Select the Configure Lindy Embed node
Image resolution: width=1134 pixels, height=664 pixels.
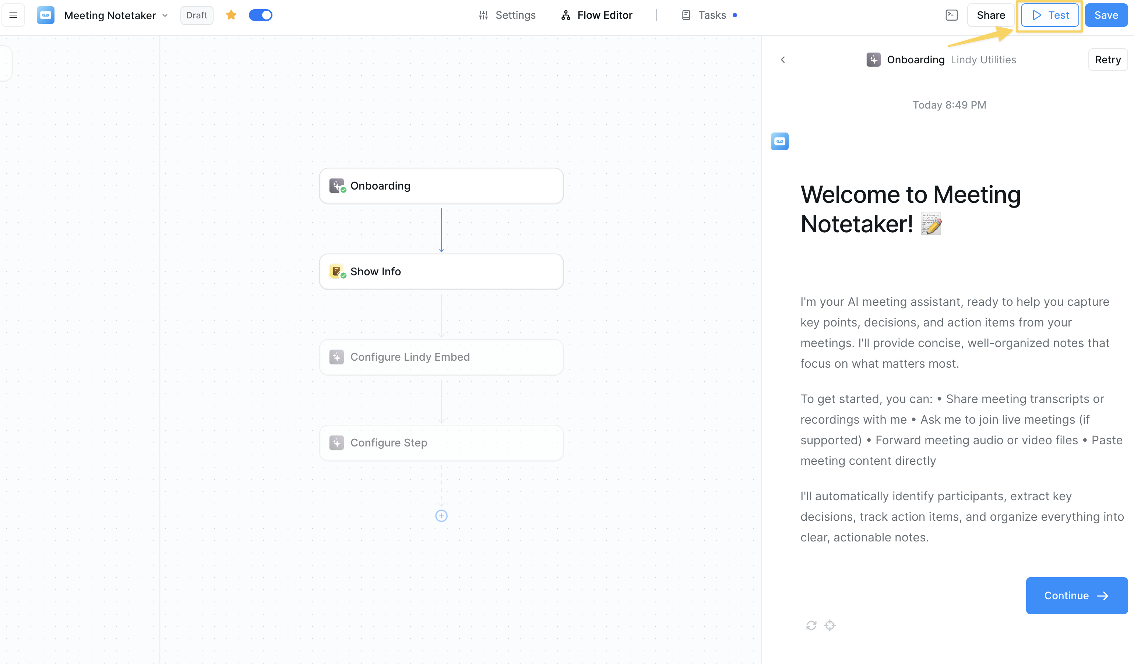441,357
